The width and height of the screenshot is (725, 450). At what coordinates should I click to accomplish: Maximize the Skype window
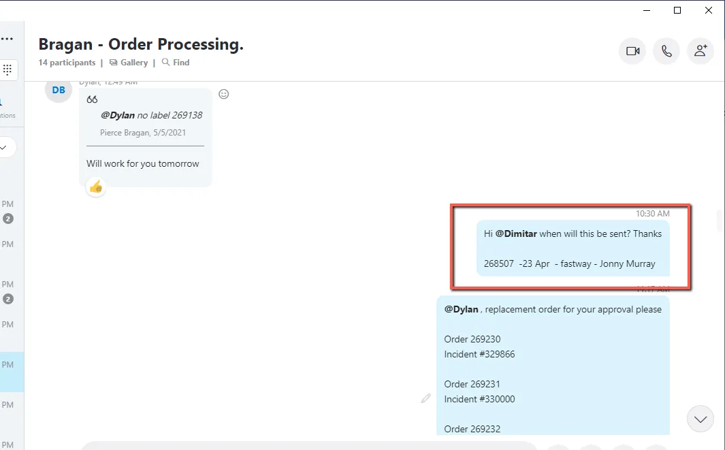coord(677,10)
